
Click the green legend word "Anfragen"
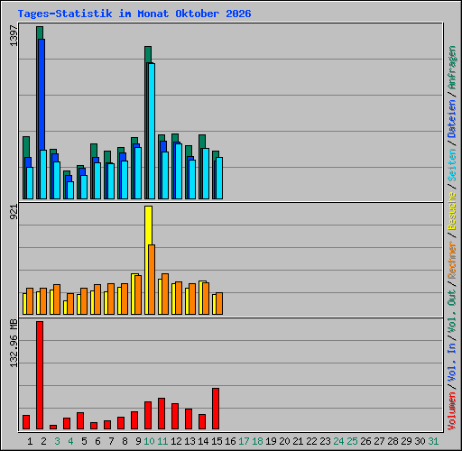tap(452, 68)
